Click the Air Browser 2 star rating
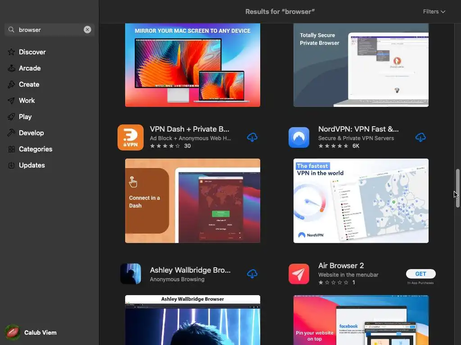The image size is (461, 345). [334, 283]
